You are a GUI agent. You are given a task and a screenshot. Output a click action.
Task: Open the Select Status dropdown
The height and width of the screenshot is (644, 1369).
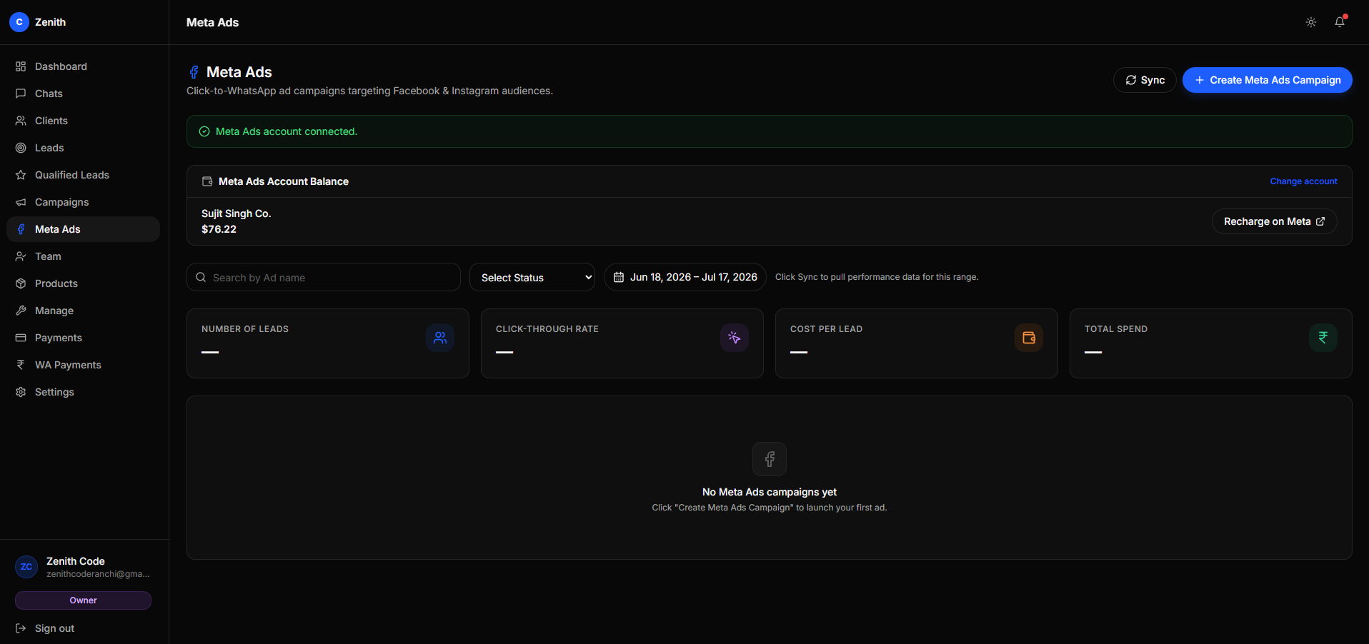532,277
